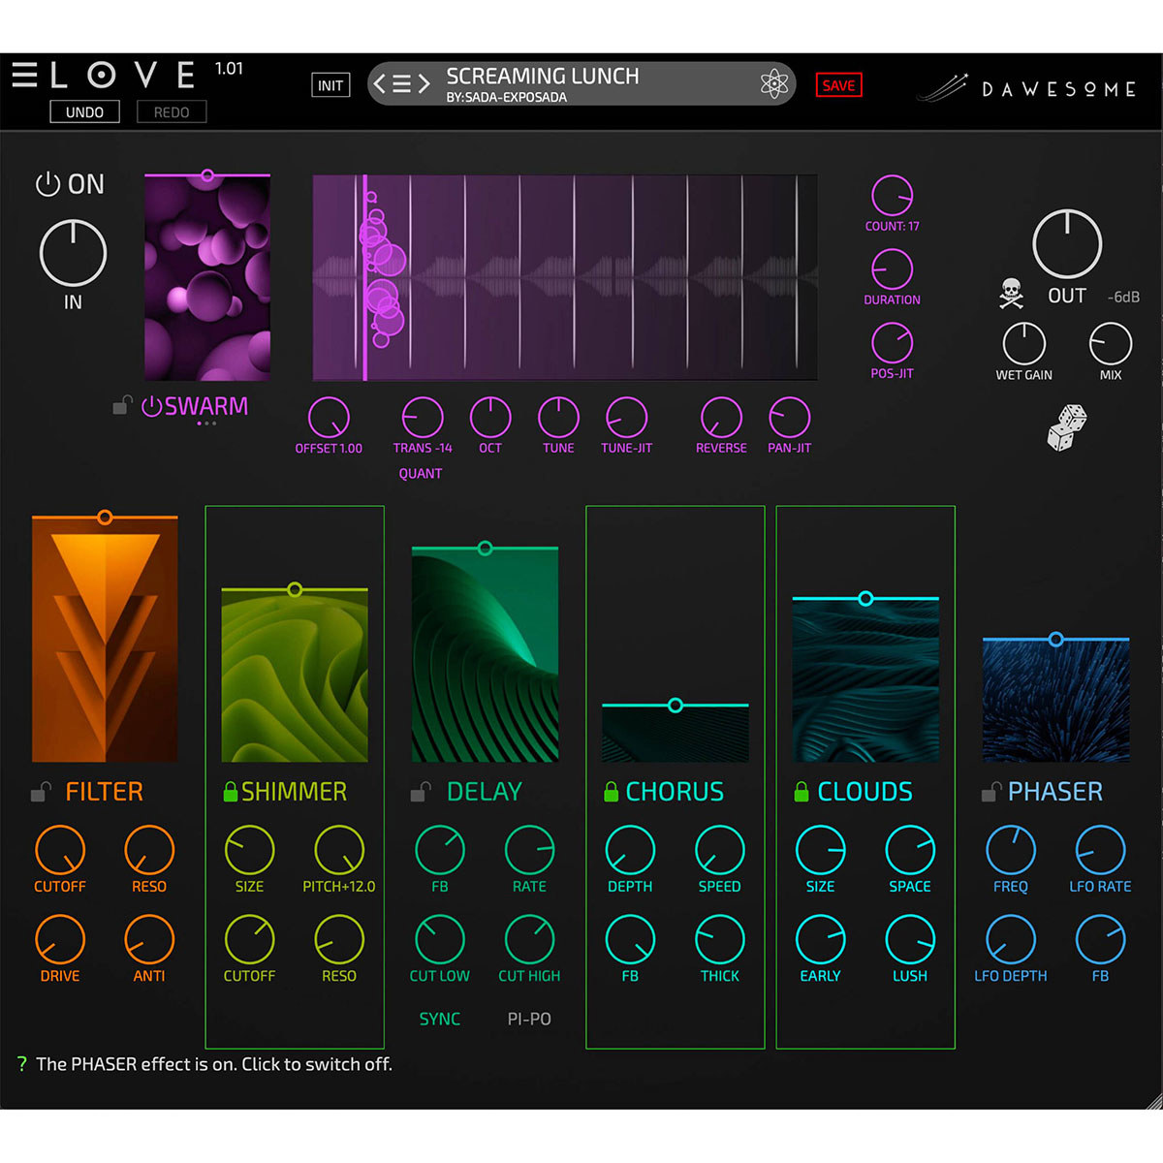Viewport: 1163px width, 1163px height.
Task: Click the next preset arrow
Action: click(424, 83)
